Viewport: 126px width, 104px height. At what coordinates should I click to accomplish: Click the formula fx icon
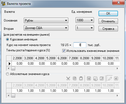point(116,78)
